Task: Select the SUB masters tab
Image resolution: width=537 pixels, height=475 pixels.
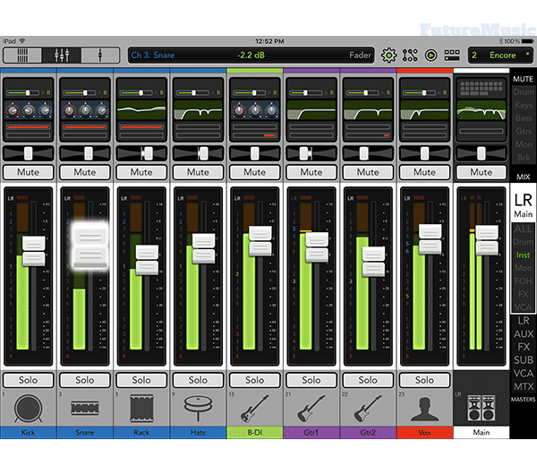Action: coord(524,360)
